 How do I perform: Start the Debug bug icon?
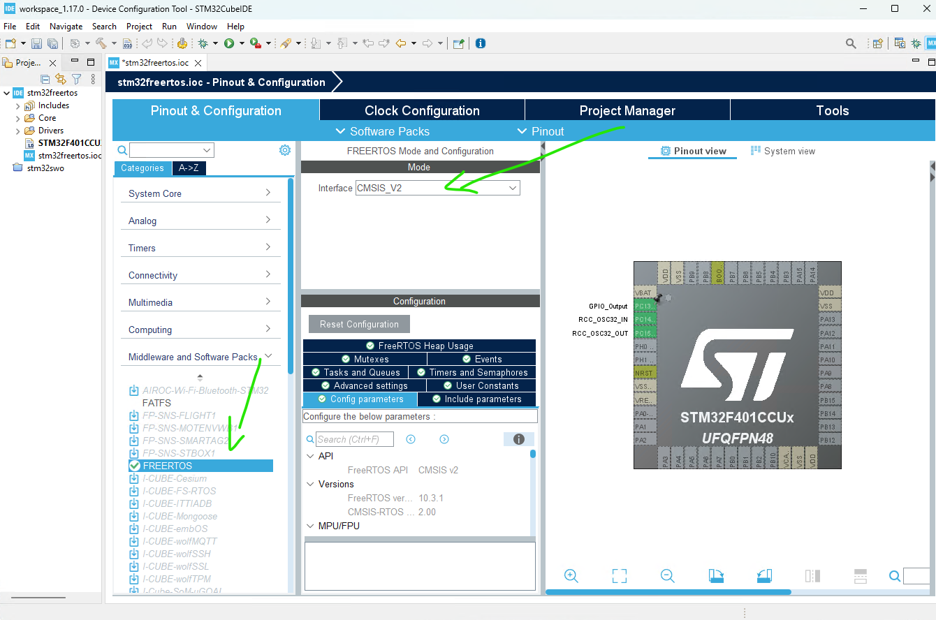pyautogui.click(x=203, y=43)
